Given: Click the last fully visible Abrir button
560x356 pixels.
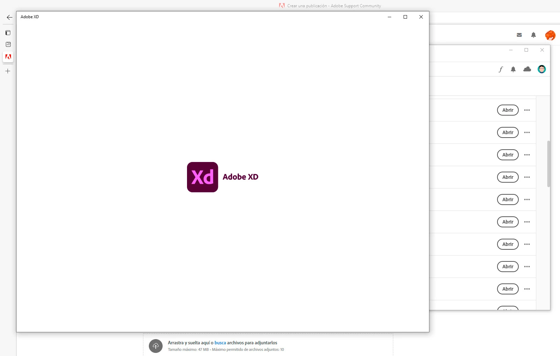Looking at the screenshot, I should coord(508,289).
